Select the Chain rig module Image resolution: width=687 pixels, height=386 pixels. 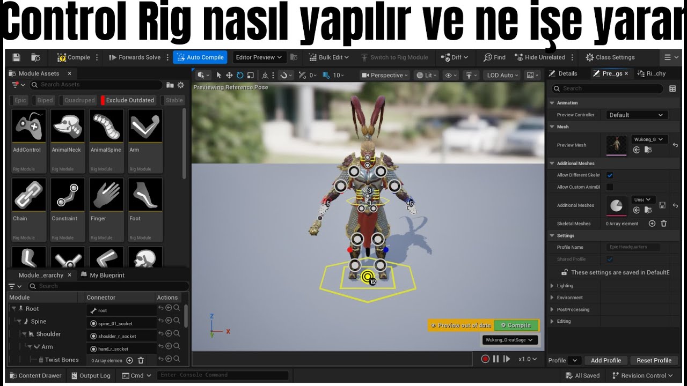(29, 210)
